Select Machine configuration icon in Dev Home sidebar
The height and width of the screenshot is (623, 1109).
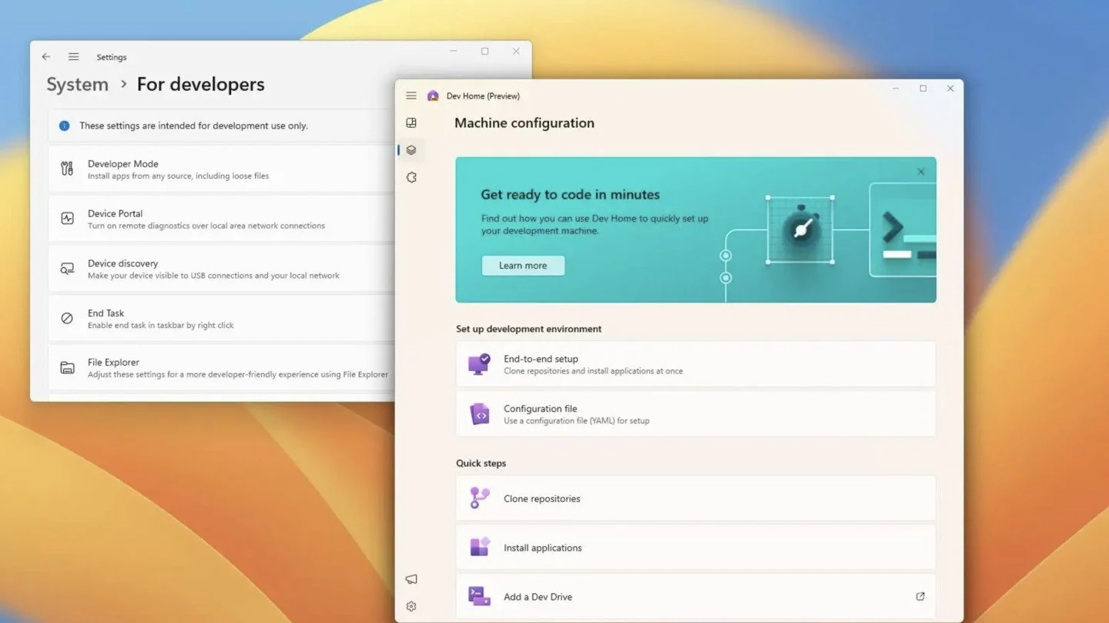(411, 150)
